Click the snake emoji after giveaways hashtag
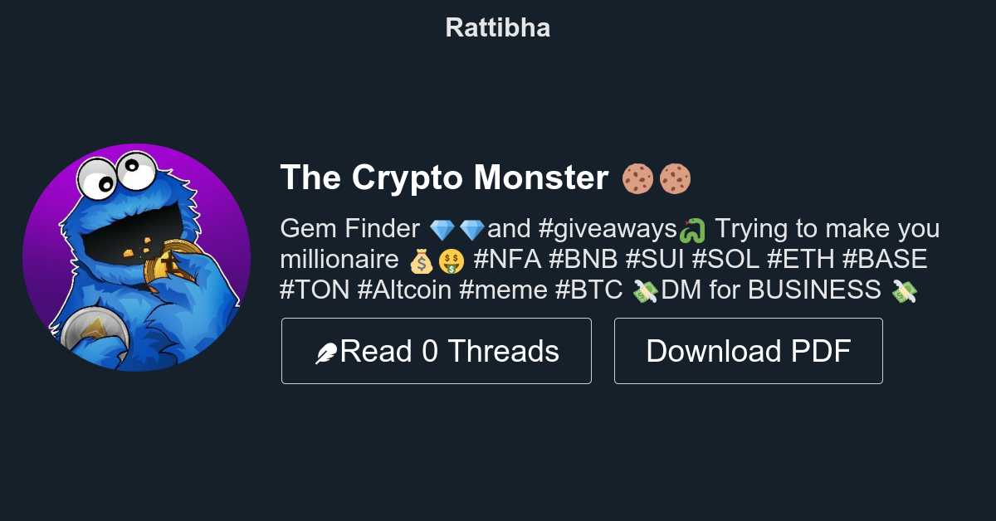This screenshot has width=996, height=521. pos(691,229)
